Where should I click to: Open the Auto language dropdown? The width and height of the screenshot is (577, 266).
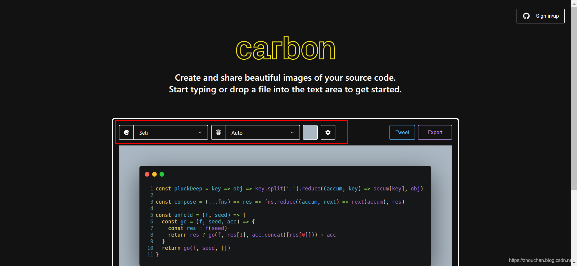tap(263, 133)
